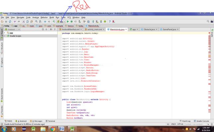The height and width of the screenshot is (132, 214).
Task: Open Android Device Monitor green robot icon
Action: pos(105,21)
